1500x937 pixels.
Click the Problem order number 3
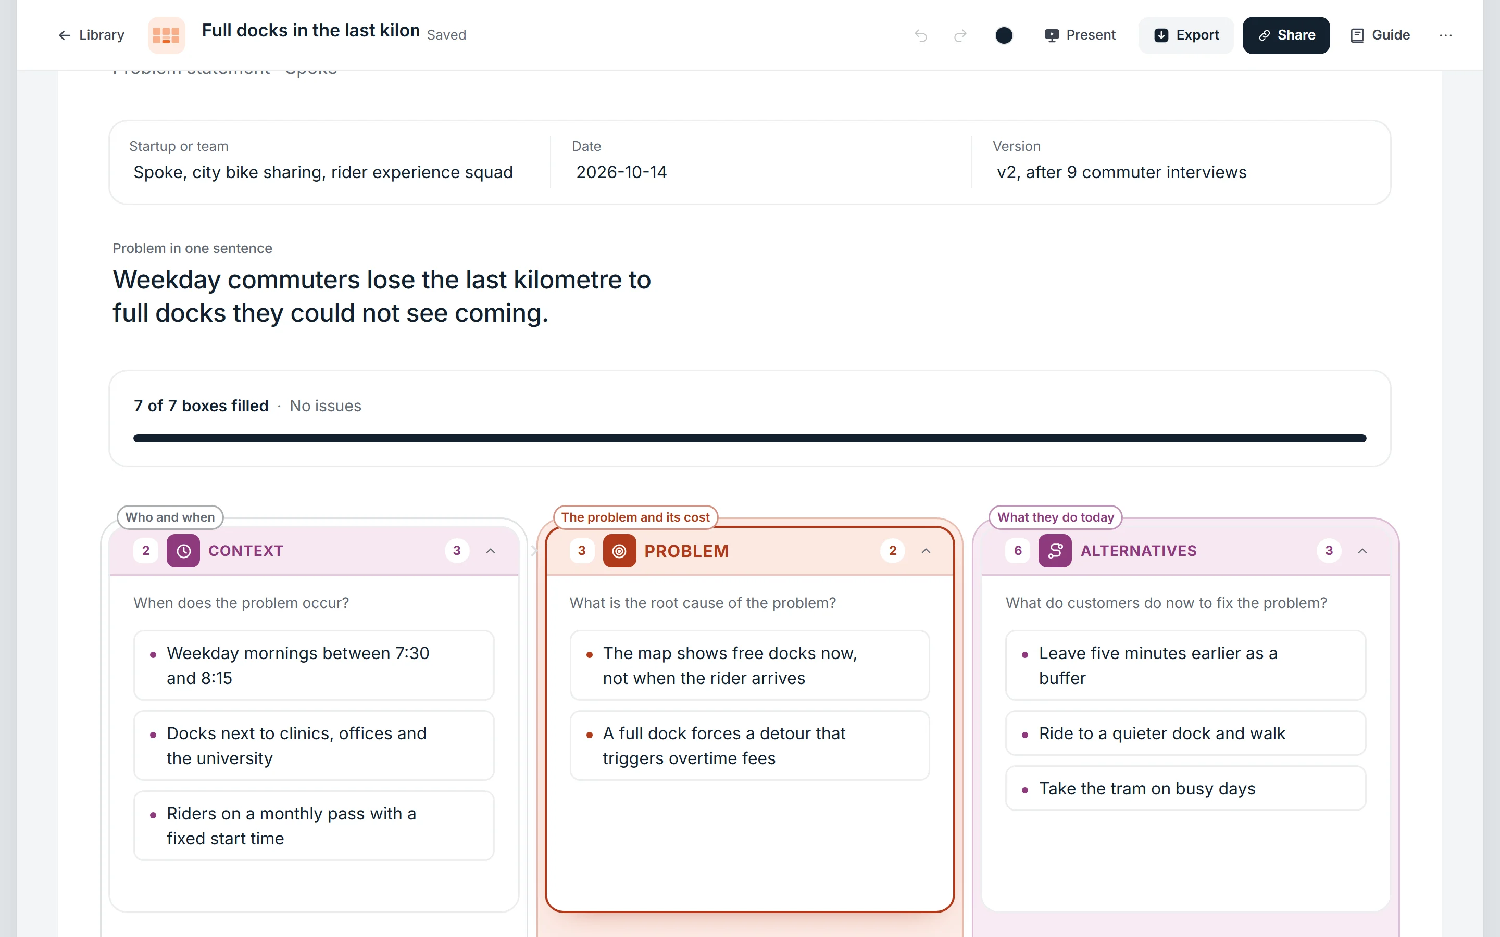[x=581, y=551]
